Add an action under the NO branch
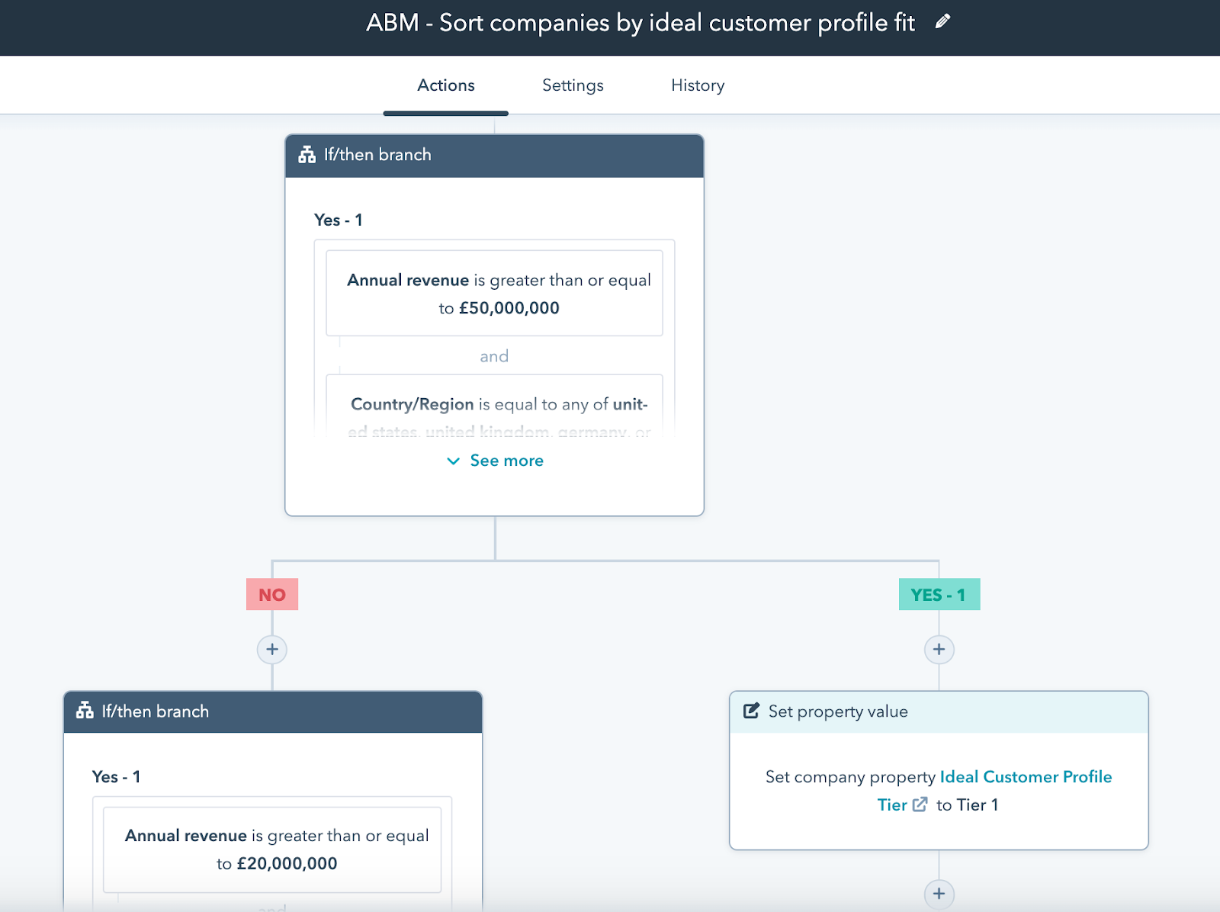This screenshot has width=1220, height=912. click(272, 650)
